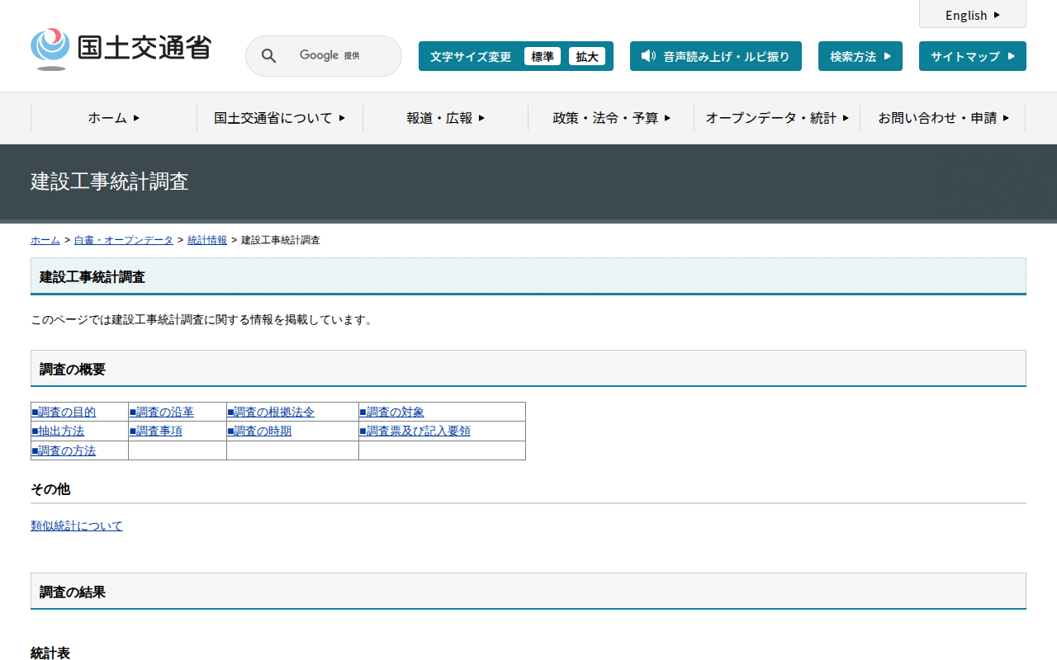The width and height of the screenshot is (1057, 660).
Task: Click the MLIT logo in the header
Action: pyautogui.click(x=121, y=48)
